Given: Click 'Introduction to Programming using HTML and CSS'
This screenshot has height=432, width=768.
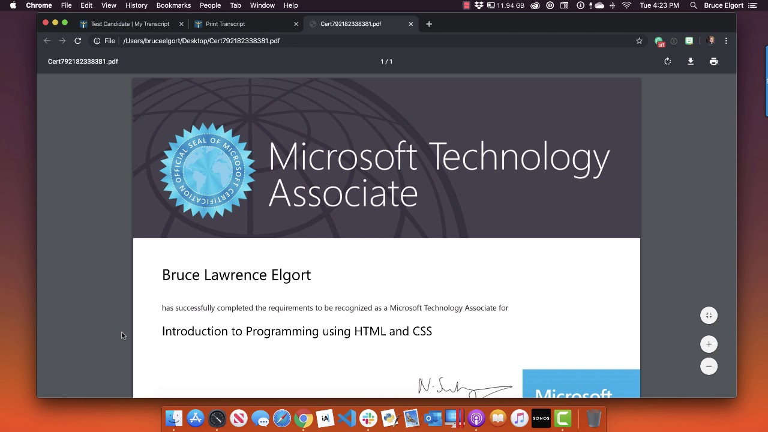Looking at the screenshot, I should point(297,331).
